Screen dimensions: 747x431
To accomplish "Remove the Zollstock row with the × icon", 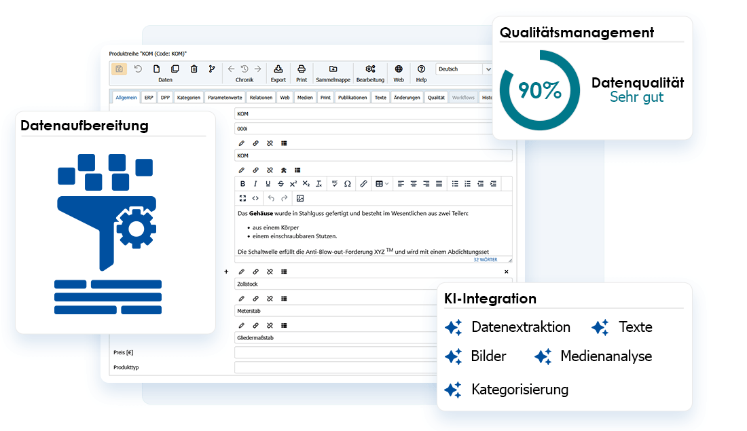I will 507,271.
